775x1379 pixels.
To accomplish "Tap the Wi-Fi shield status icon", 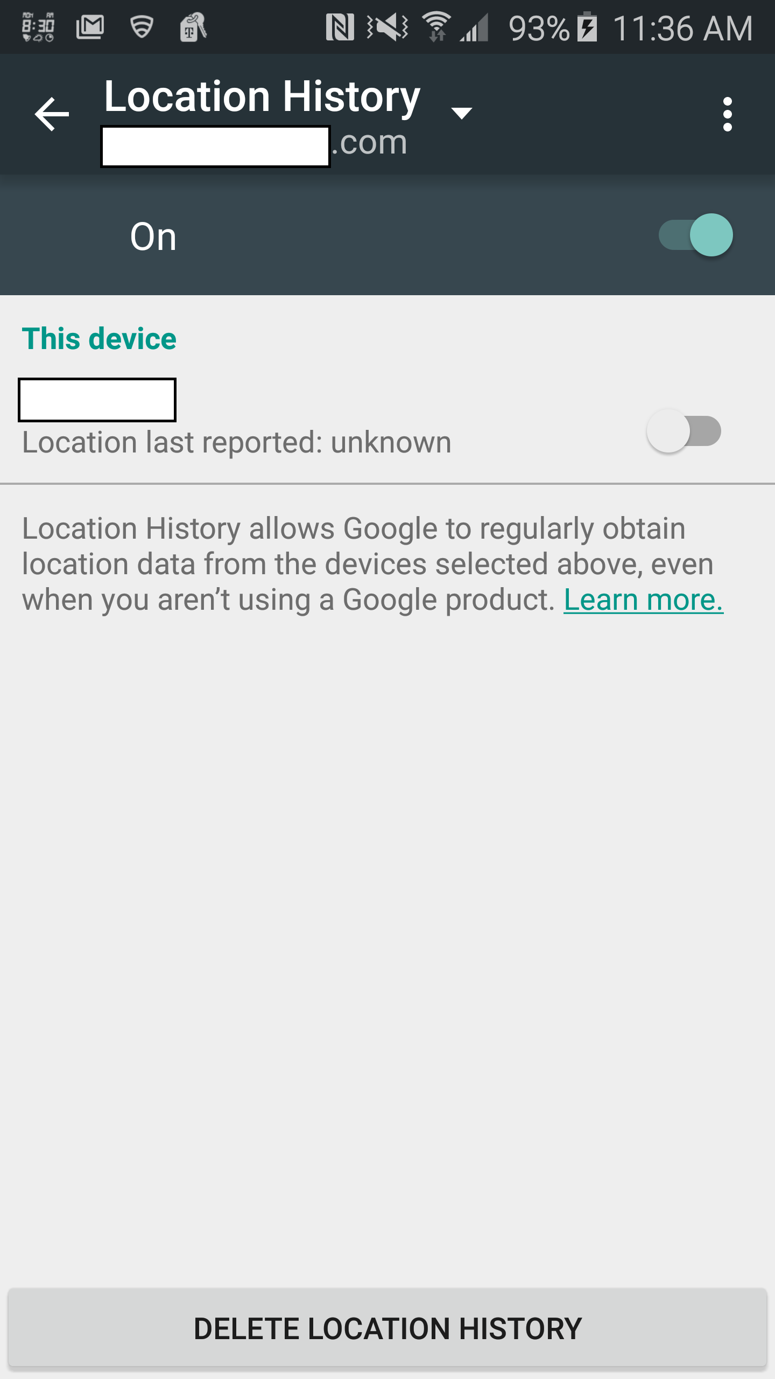I will (142, 27).
